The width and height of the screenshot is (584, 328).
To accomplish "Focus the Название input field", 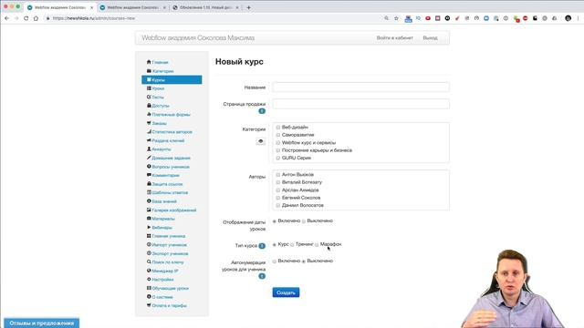I will click(360, 87).
